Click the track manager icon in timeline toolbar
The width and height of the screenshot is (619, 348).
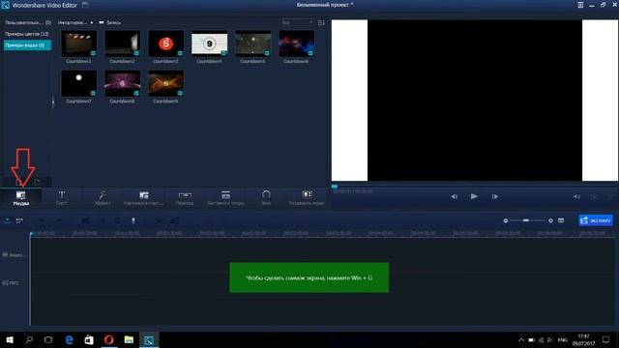coord(19,220)
